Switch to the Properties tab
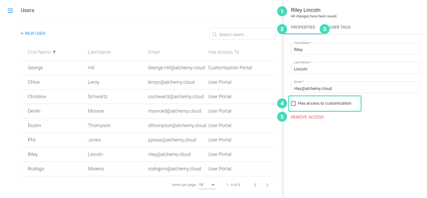427x198 pixels. pos(303,27)
